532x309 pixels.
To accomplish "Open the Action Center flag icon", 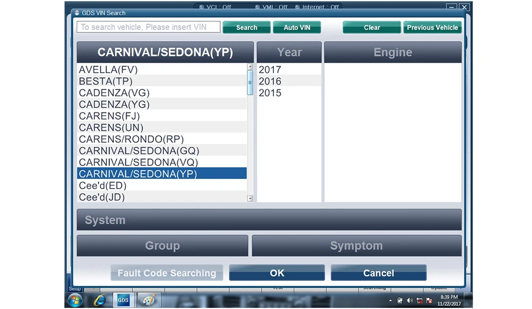I will (x=429, y=300).
